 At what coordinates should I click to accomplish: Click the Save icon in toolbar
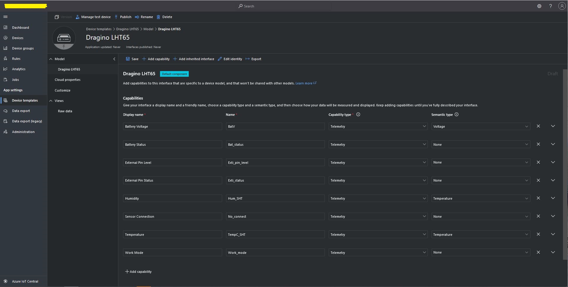click(128, 59)
